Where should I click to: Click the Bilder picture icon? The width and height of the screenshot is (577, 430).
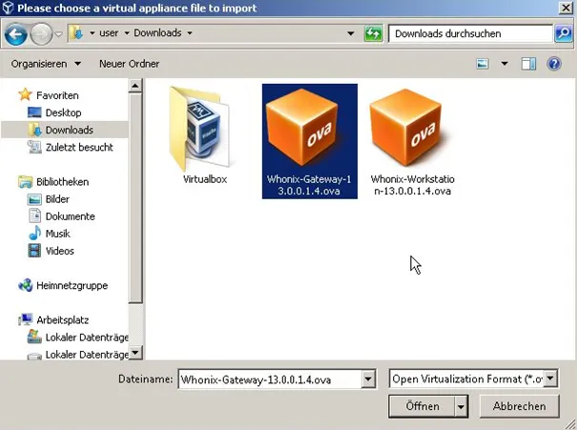coord(34,199)
